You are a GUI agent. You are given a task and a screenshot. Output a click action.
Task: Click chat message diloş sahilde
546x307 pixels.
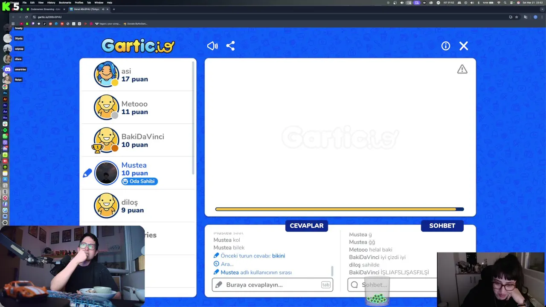[364, 265]
